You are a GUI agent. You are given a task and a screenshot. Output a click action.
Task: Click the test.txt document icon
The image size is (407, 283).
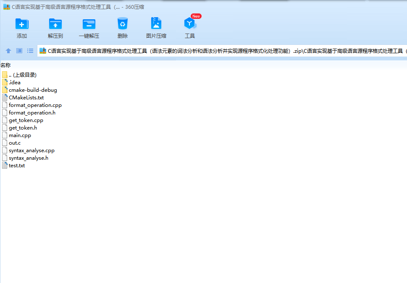coord(5,165)
